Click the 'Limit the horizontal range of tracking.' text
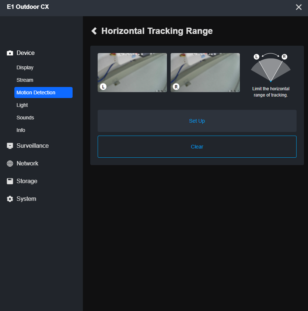This screenshot has height=311, width=308. click(271, 92)
